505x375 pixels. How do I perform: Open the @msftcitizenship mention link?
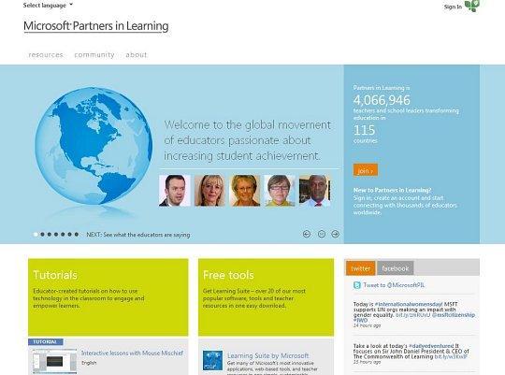click(x=454, y=315)
